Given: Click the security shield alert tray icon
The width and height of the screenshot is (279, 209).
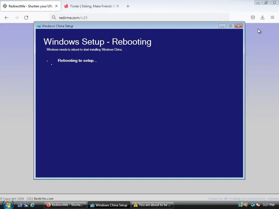Looking at the screenshot, I should pyautogui.click(x=246, y=205).
